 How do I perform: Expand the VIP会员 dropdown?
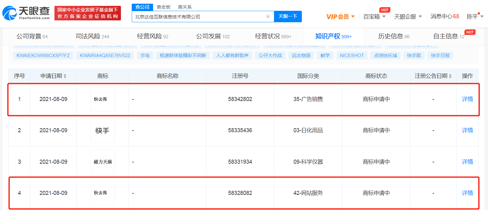[x=340, y=17]
